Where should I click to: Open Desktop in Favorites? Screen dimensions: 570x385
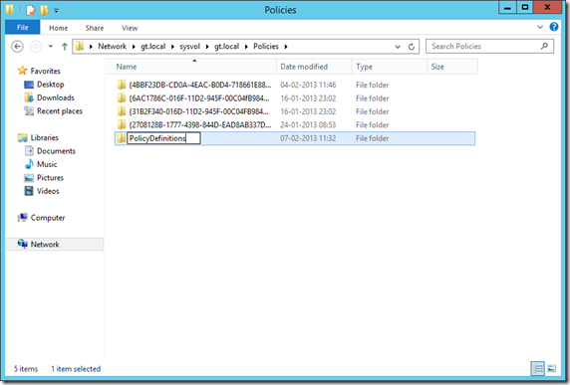pyautogui.click(x=51, y=85)
